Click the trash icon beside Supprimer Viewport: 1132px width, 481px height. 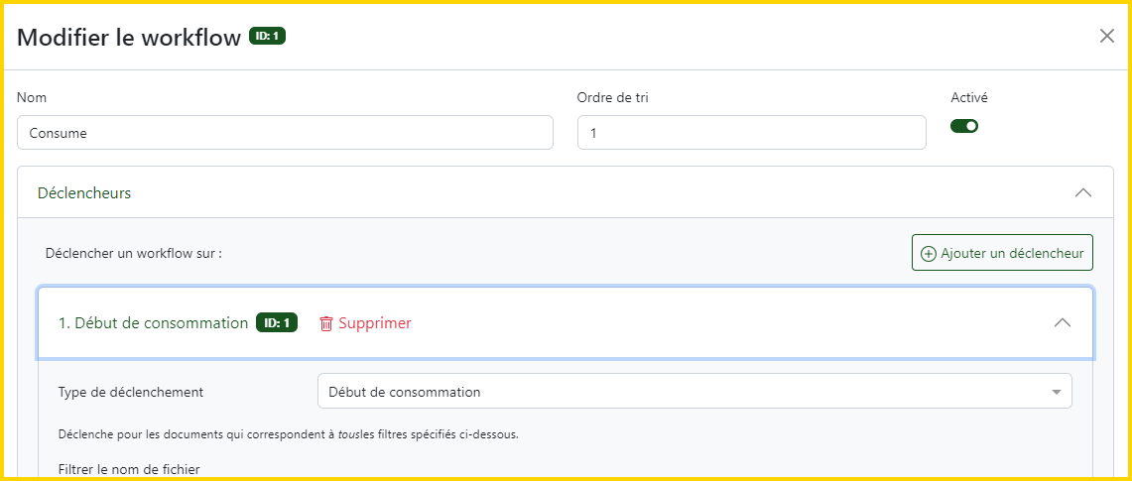(x=326, y=323)
